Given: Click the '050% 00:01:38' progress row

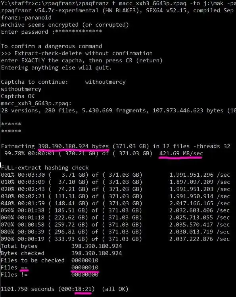Looking at the screenshot, I should (x=115, y=210).
